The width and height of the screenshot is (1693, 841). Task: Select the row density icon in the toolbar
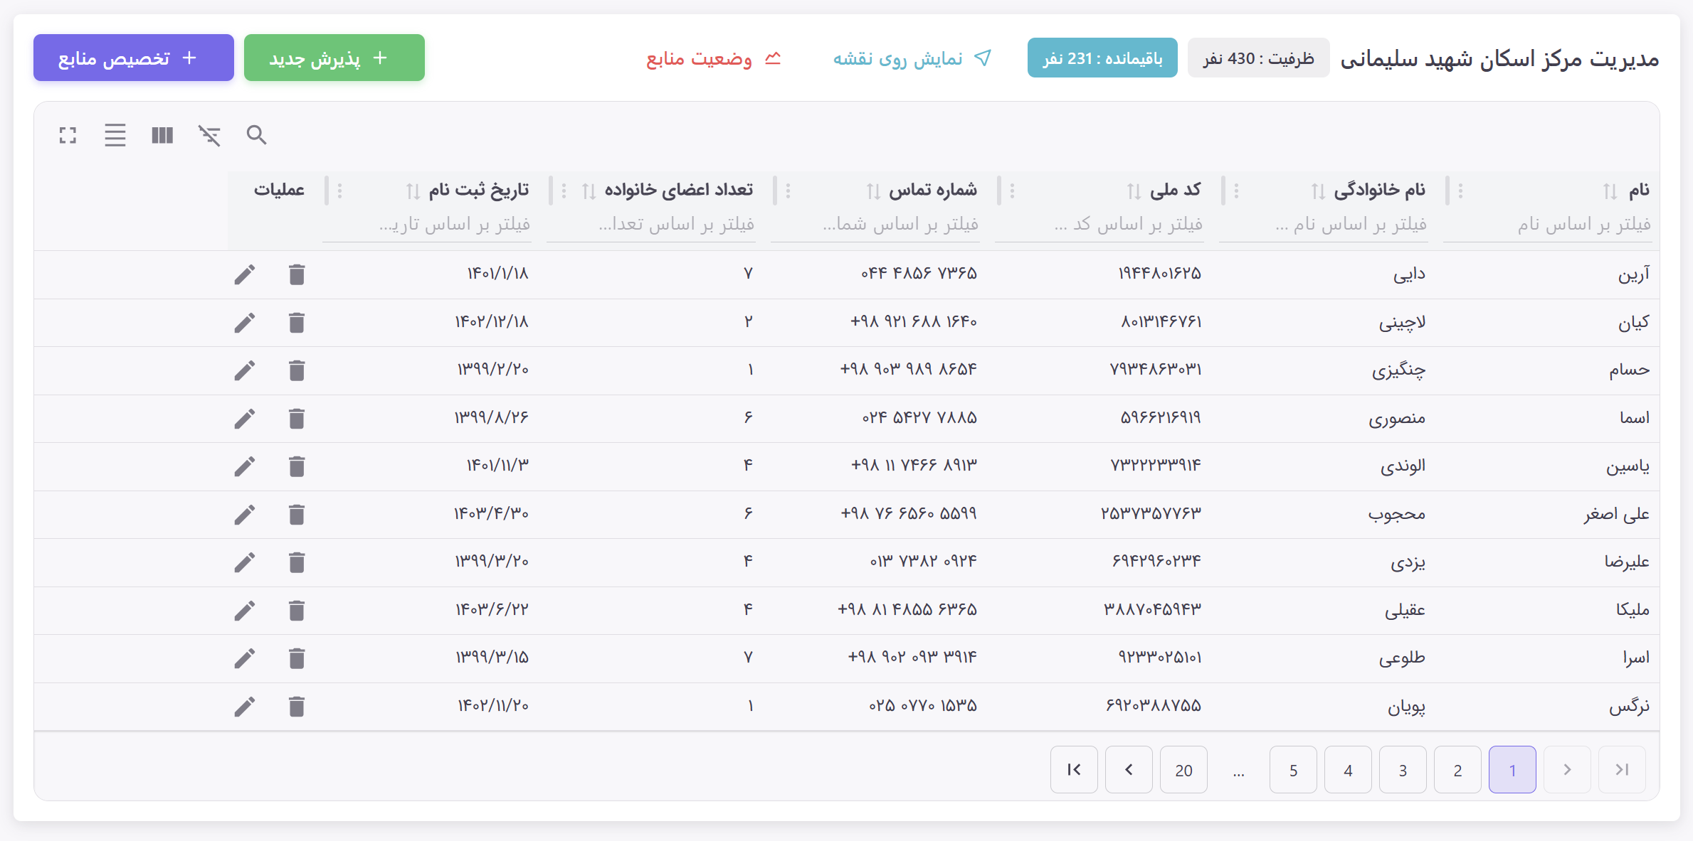[x=115, y=135]
